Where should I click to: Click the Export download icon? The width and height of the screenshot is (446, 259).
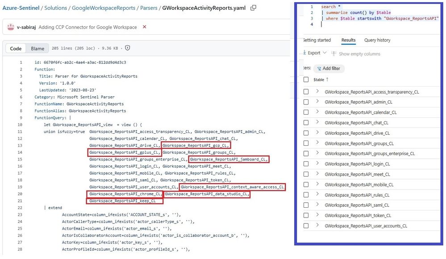click(x=304, y=53)
